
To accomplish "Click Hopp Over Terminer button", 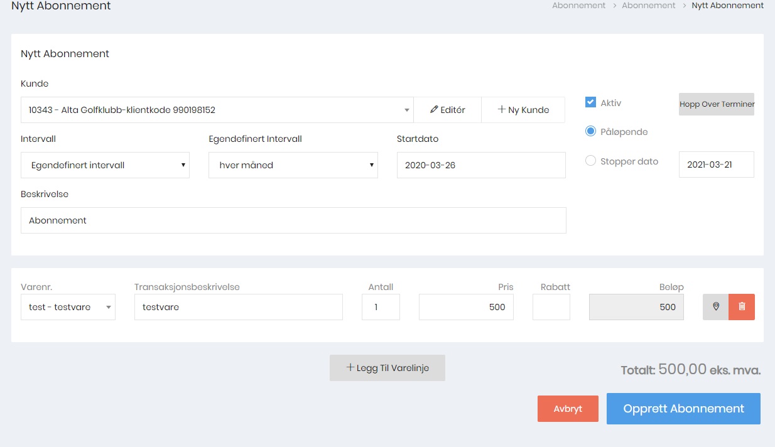I will [x=717, y=104].
